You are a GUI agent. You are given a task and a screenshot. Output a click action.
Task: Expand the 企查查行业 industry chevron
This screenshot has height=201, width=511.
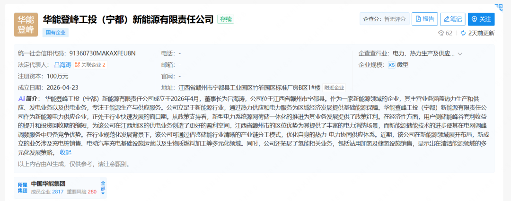[460, 54]
